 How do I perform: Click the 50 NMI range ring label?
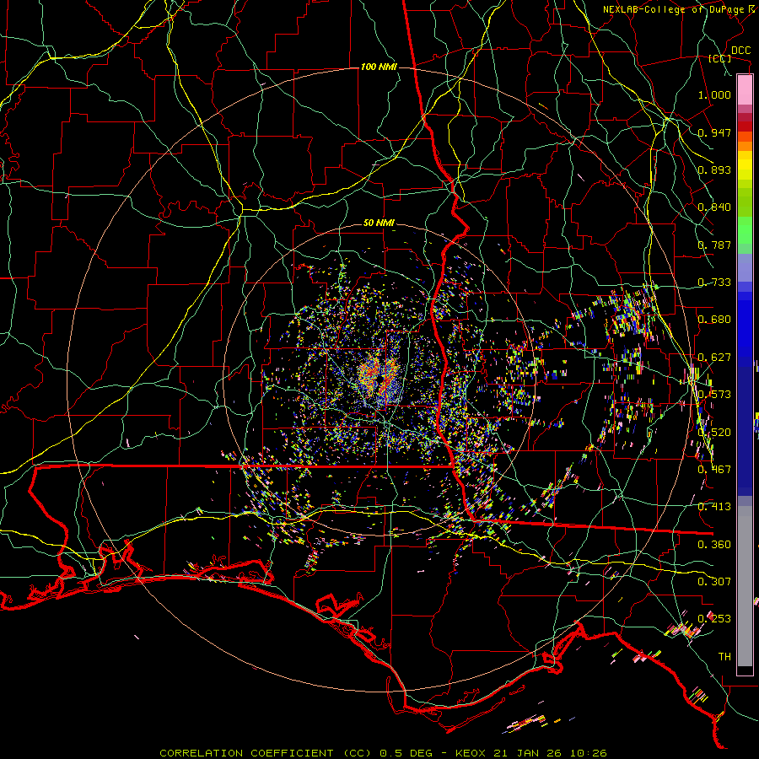(379, 223)
